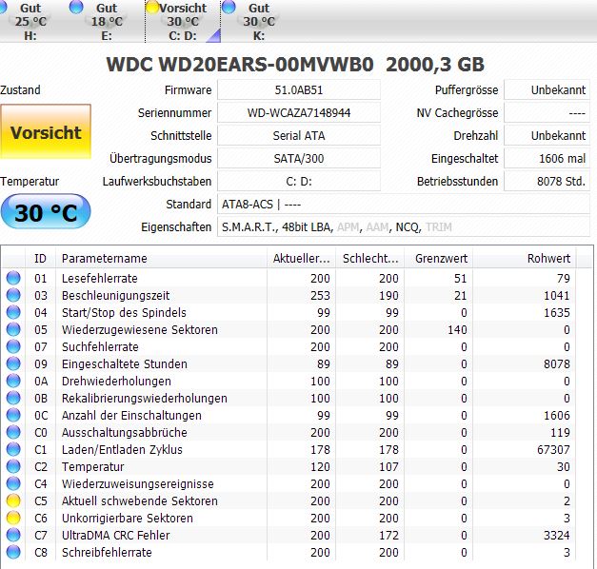Select the E: drive tab showing 18 °C
597x569 pixels.
[107, 21]
